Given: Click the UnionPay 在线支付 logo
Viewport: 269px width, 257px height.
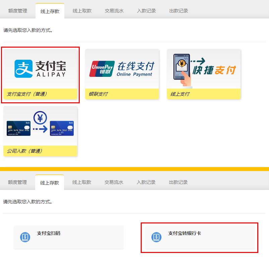Looking at the screenshot, I should tap(122, 69).
